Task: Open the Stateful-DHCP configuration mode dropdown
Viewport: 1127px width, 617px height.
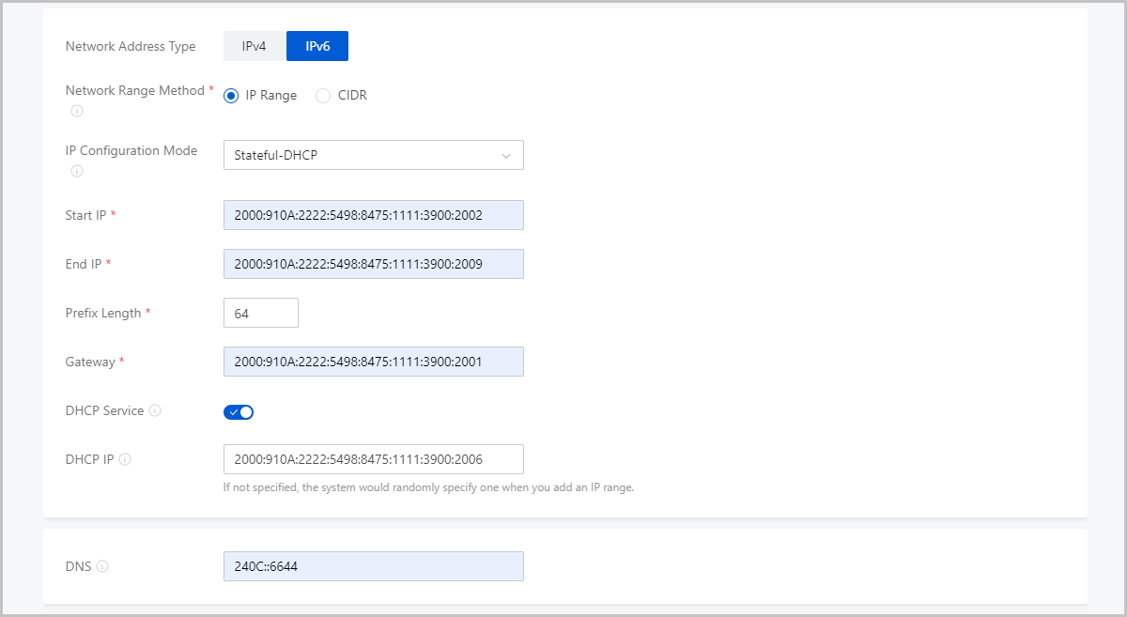Action: pyautogui.click(x=373, y=155)
